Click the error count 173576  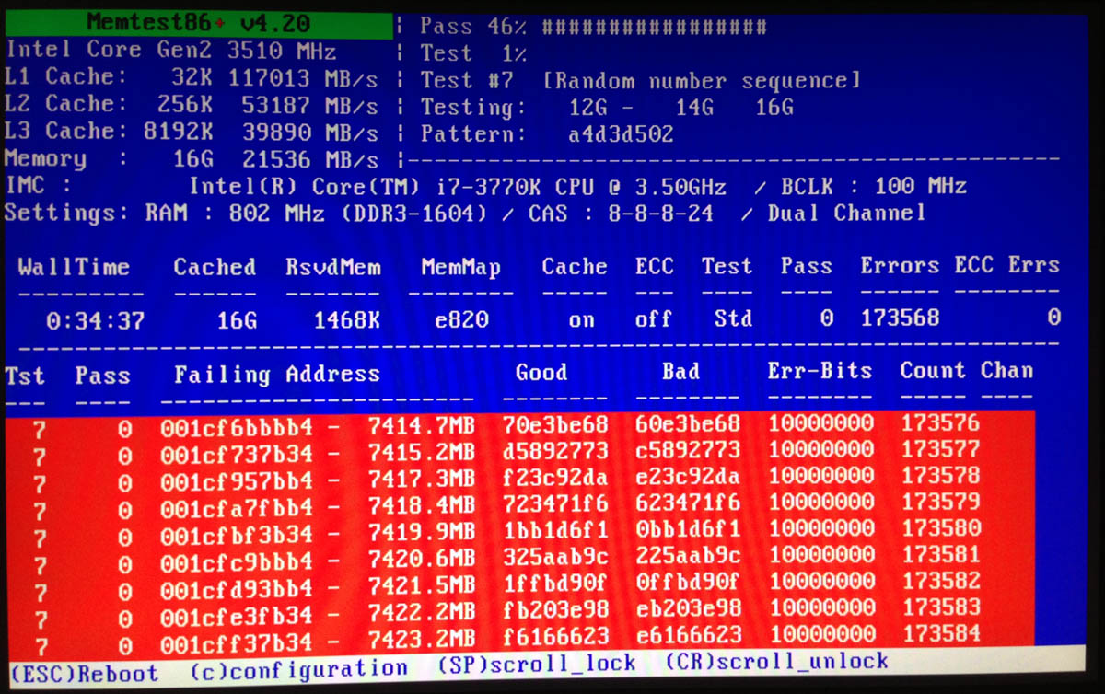tap(940, 423)
